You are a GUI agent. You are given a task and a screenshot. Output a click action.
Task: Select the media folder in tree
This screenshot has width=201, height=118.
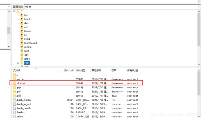28,47
